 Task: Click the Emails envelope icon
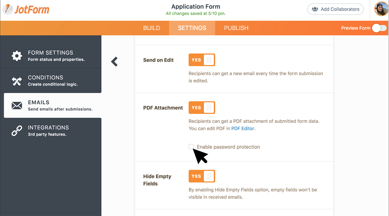click(17, 106)
